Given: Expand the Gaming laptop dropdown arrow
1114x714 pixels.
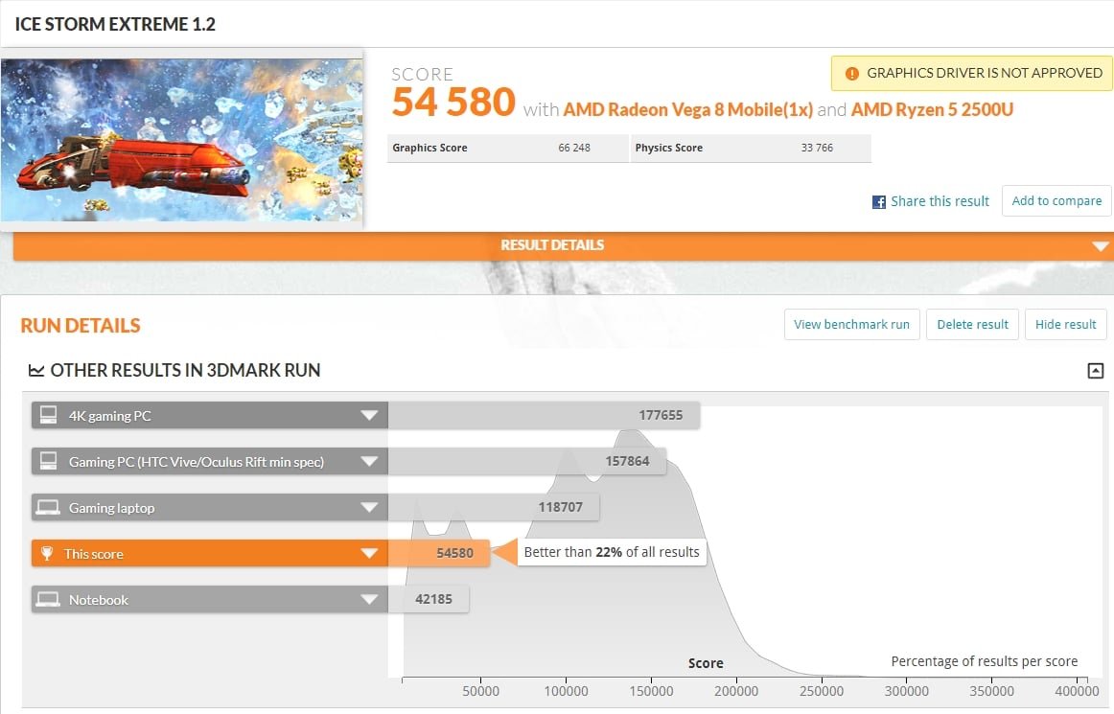Looking at the screenshot, I should tap(369, 507).
